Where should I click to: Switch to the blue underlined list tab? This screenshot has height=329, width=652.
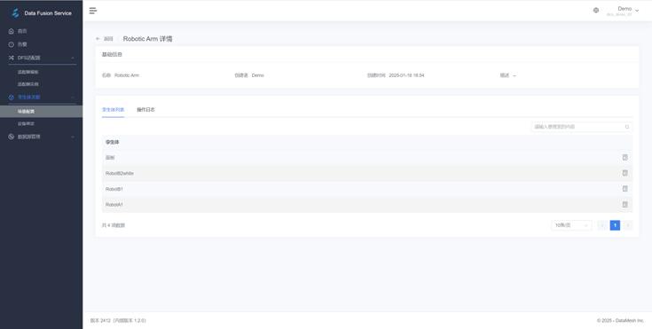pos(114,110)
